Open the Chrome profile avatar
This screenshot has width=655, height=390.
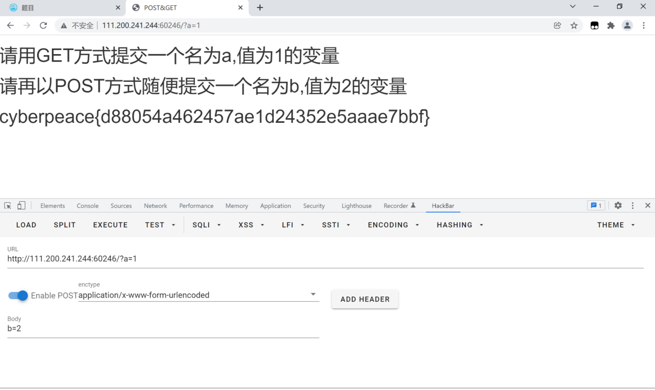coord(627,25)
